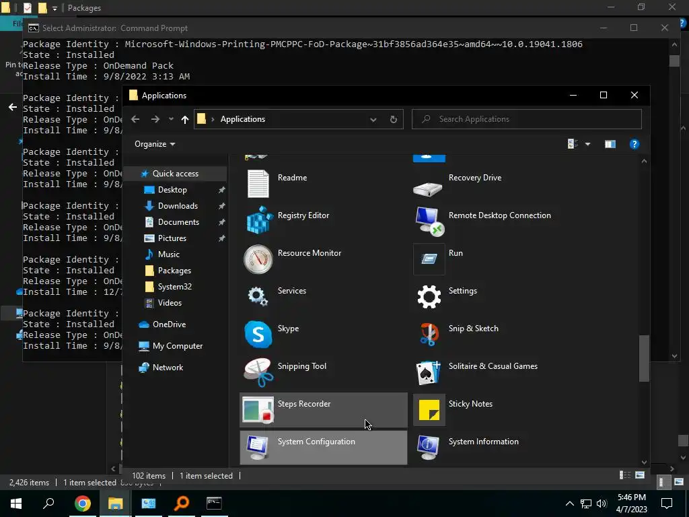Select the System Configuration icon
This screenshot has height=517, width=689.
pyautogui.click(x=258, y=448)
